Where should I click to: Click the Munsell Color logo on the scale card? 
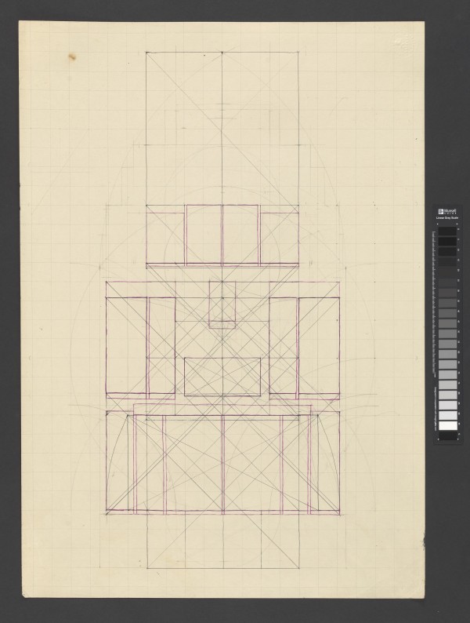click(447, 211)
